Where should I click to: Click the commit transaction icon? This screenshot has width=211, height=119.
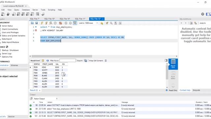(66, 23)
